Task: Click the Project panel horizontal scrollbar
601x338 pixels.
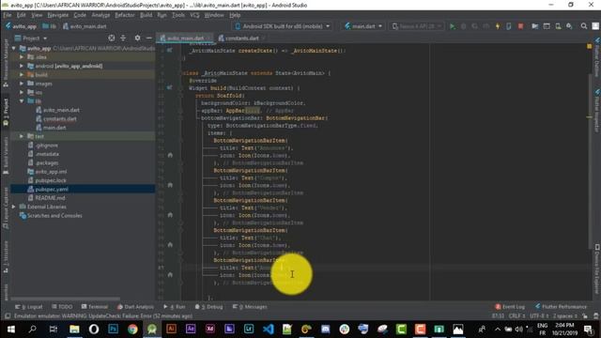Action: [x=65, y=299]
